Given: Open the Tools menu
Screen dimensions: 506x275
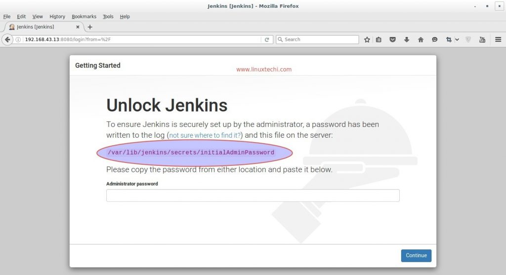Looking at the screenshot, I should (108, 16).
